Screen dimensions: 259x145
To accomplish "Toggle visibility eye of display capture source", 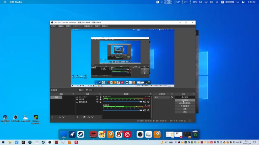I will coord(97,102).
